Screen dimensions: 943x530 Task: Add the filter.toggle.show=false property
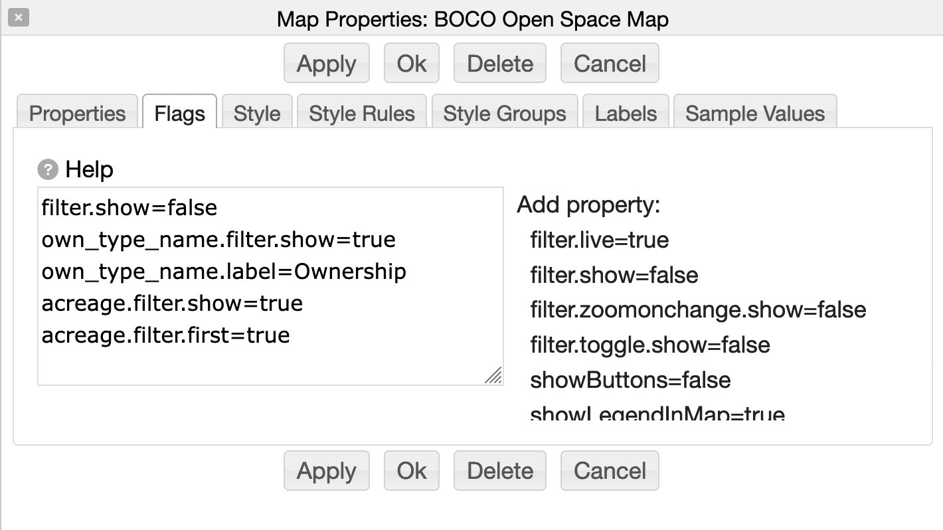click(649, 345)
